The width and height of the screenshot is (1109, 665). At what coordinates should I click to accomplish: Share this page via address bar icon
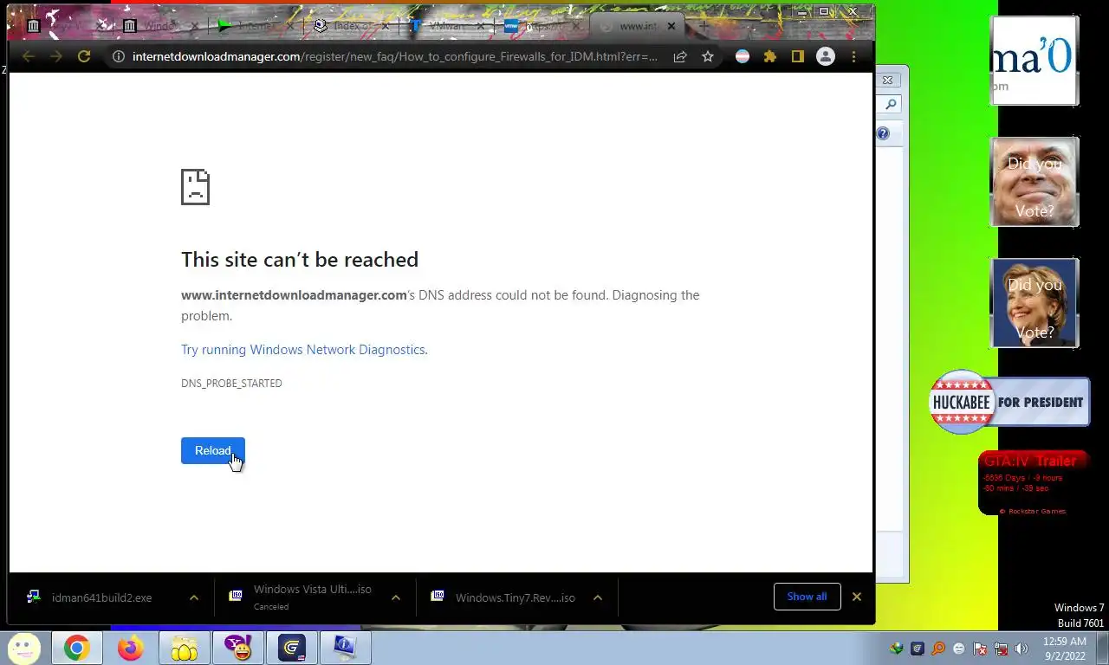tap(680, 56)
